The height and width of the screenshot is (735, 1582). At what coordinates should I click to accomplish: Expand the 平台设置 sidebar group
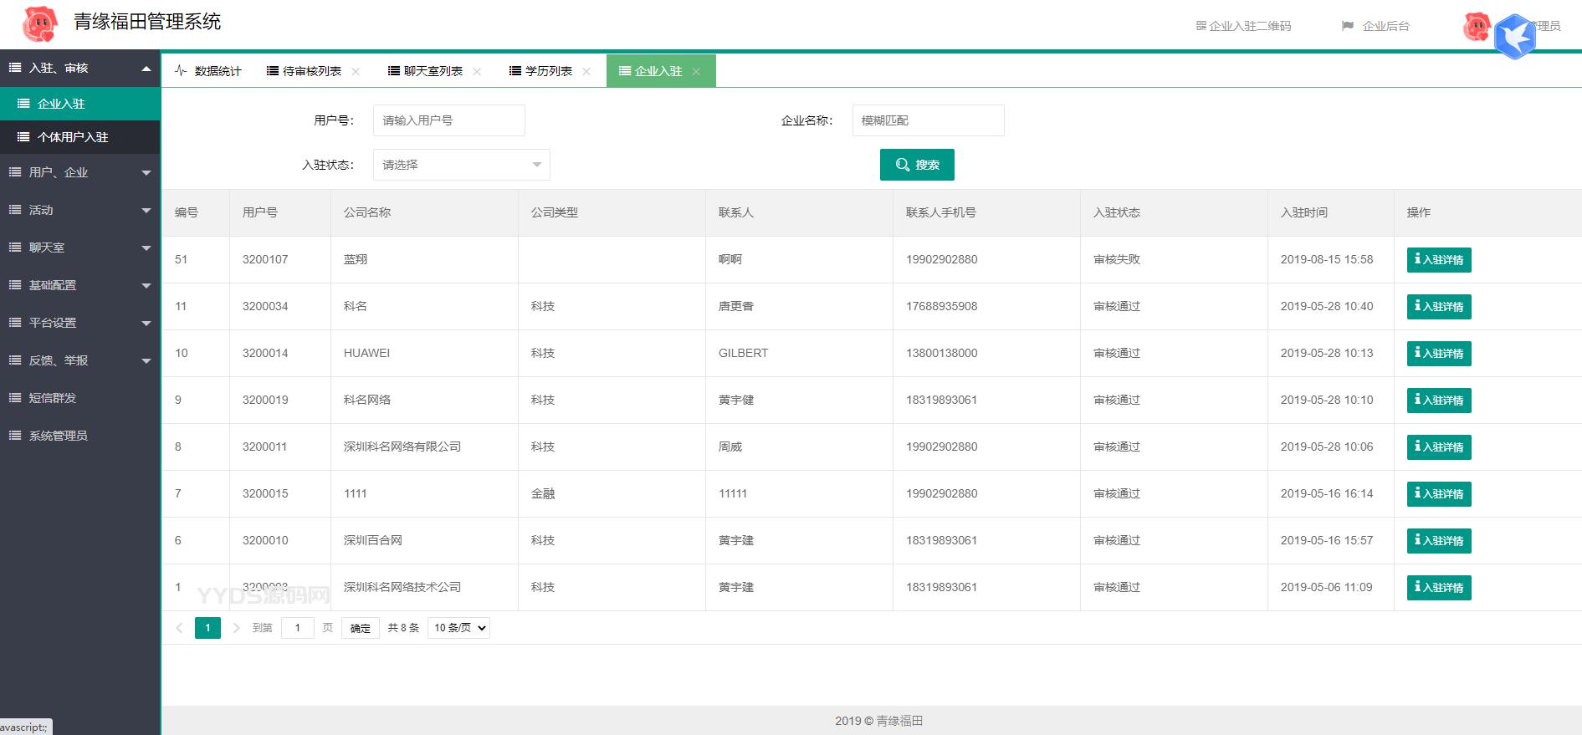click(x=146, y=324)
